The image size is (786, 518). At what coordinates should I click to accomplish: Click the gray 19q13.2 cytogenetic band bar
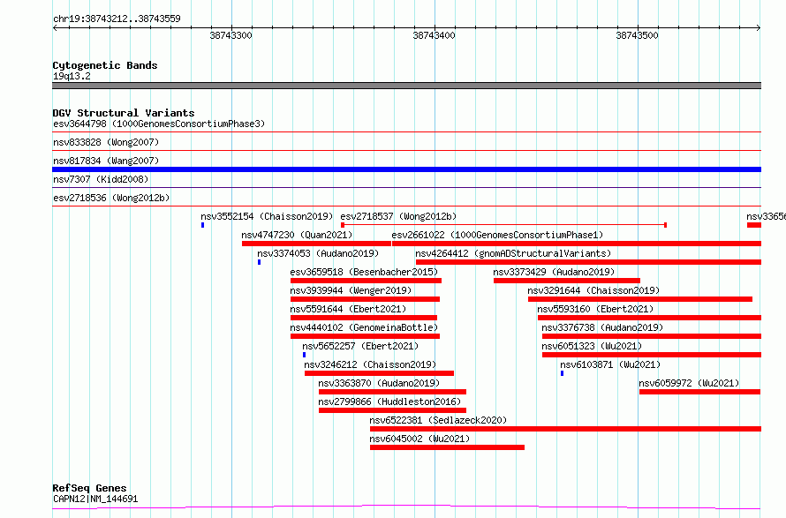pyautogui.click(x=406, y=86)
